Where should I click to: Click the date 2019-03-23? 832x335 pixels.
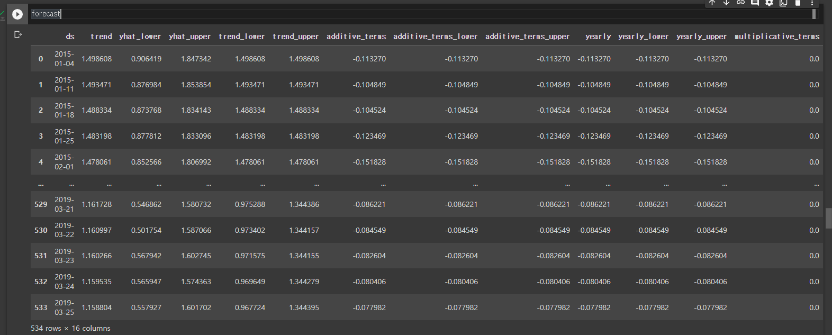[64, 256]
